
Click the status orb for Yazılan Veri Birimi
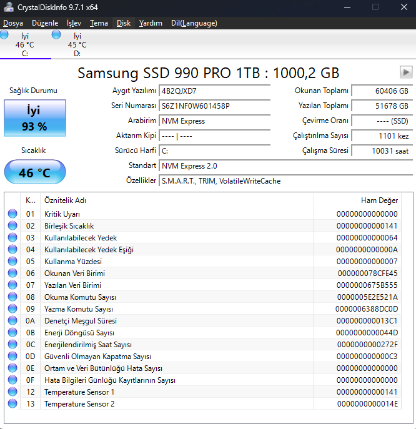[12, 285]
